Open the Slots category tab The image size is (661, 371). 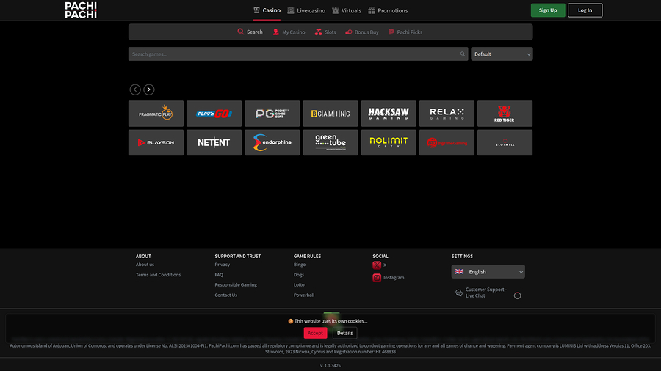coord(325,32)
